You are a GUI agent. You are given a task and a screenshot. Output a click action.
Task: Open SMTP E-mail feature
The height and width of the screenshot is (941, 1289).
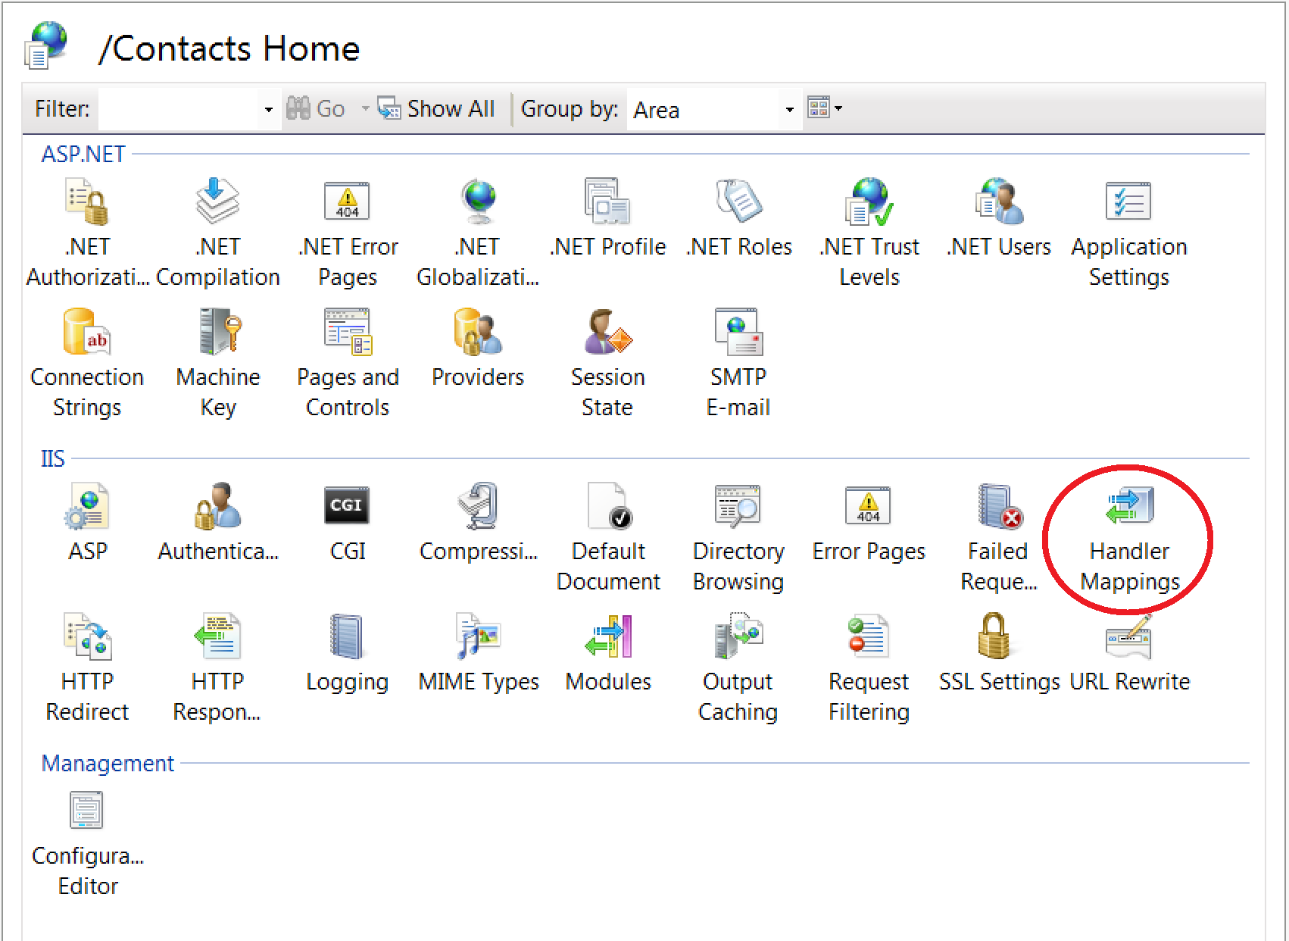738,363
